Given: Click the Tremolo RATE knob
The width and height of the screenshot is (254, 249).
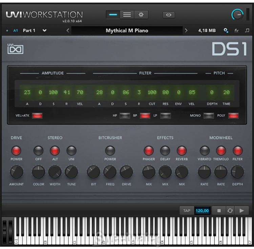Looking at the screenshot, I should 221,172.
